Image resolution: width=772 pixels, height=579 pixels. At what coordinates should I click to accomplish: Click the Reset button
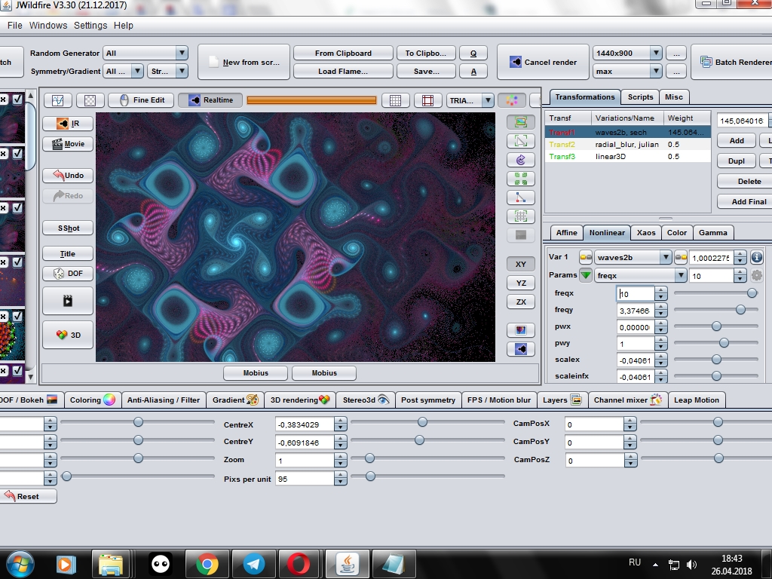tap(28, 496)
